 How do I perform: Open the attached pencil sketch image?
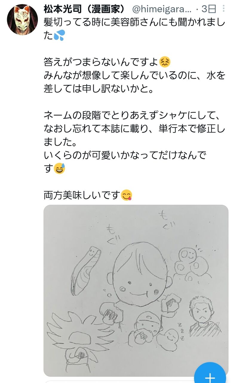pyautogui.click(x=136, y=291)
